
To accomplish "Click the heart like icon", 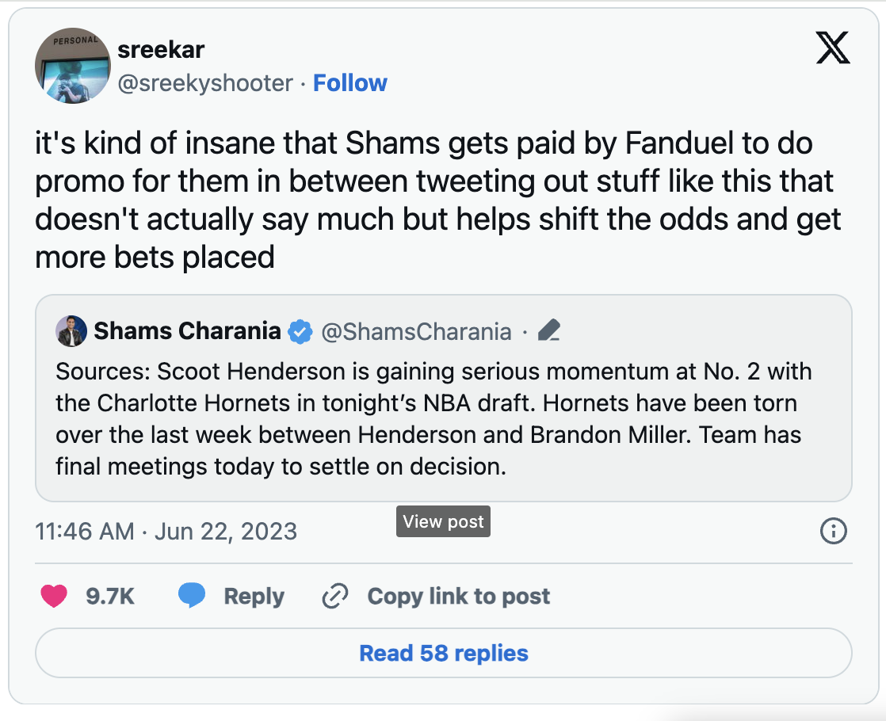I will pyautogui.click(x=54, y=596).
